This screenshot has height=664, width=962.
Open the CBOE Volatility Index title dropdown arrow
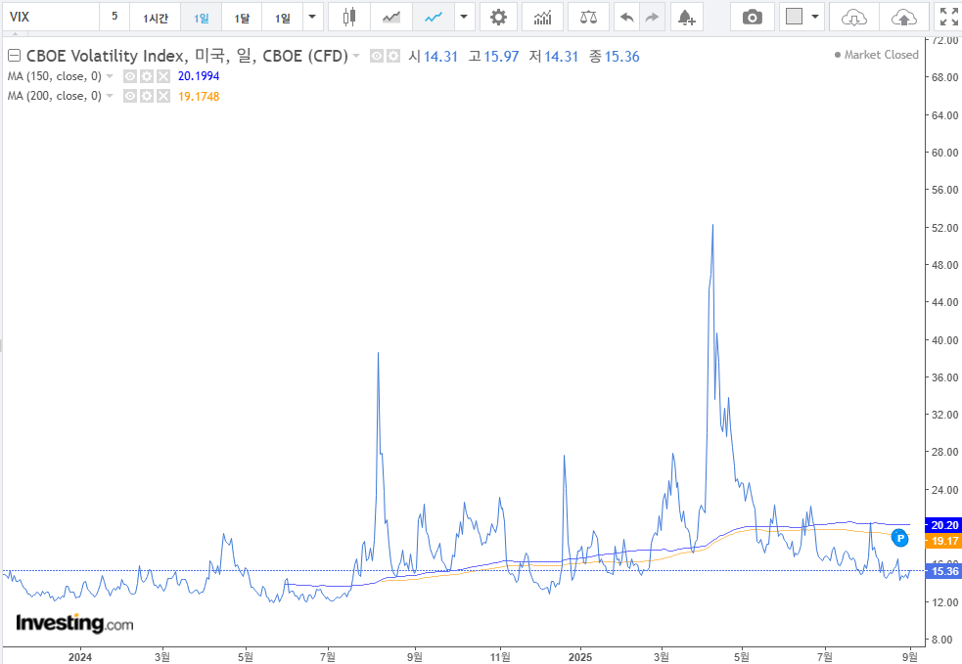tap(356, 57)
